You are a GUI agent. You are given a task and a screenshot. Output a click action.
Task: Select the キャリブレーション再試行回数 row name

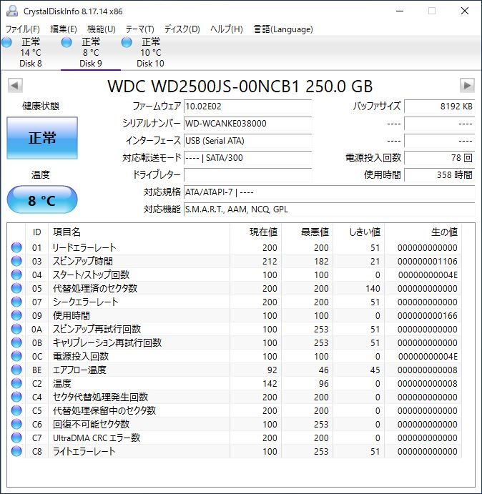click(107, 342)
